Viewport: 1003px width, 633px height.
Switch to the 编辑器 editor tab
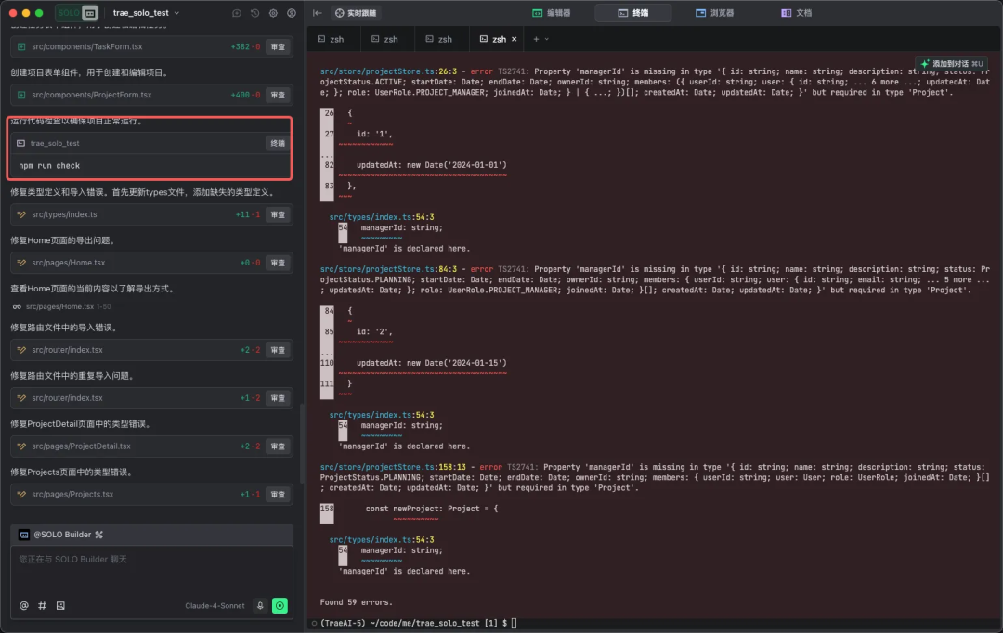pos(551,13)
